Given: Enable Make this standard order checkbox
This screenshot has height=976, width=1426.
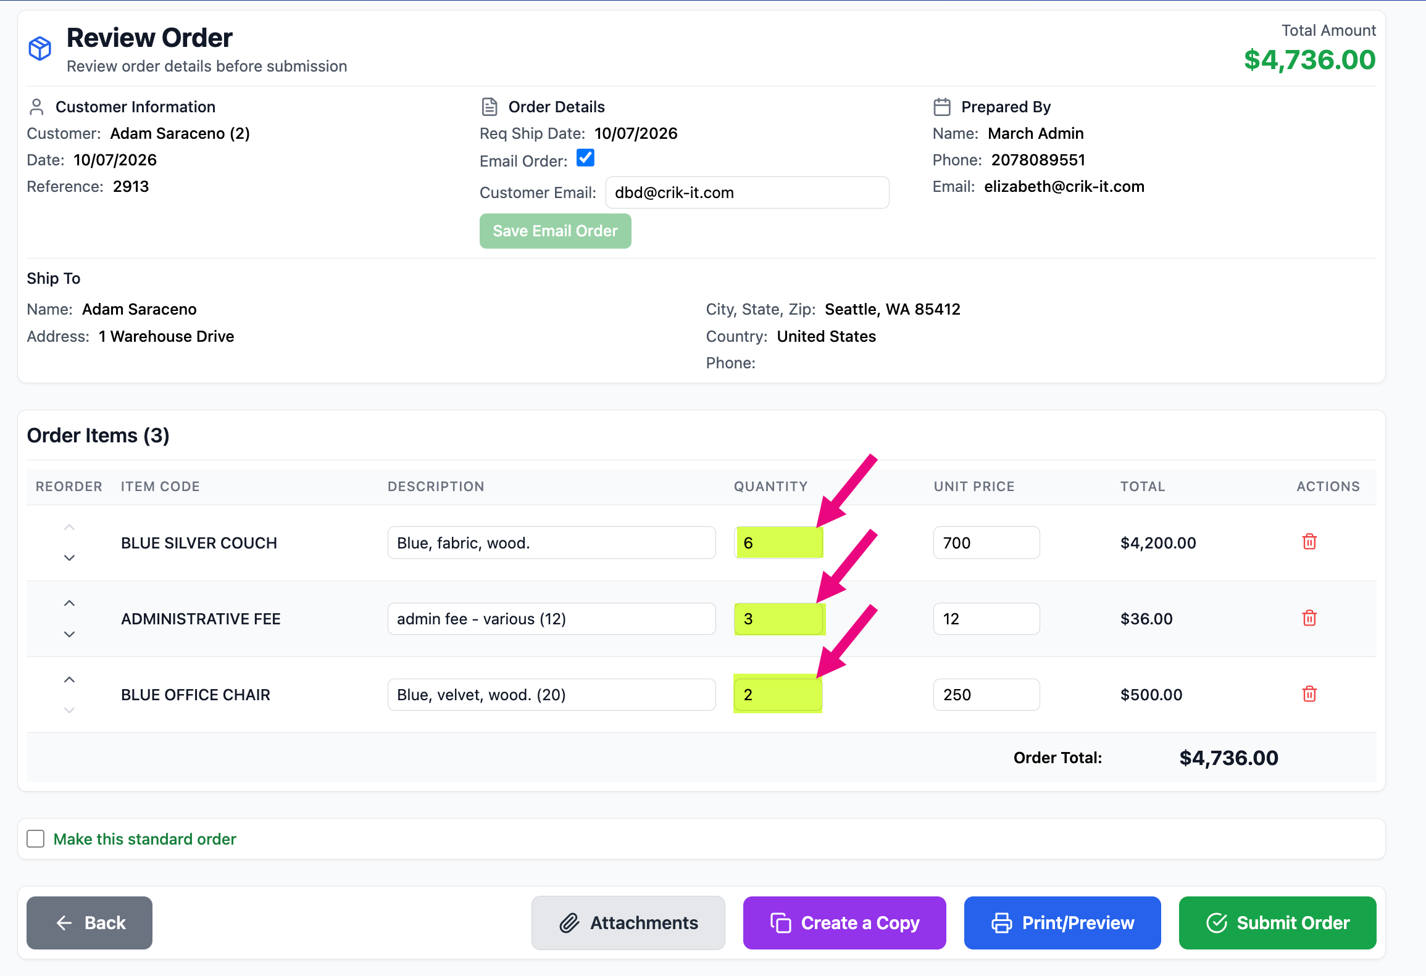Looking at the screenshot, I should pos(36,838).
